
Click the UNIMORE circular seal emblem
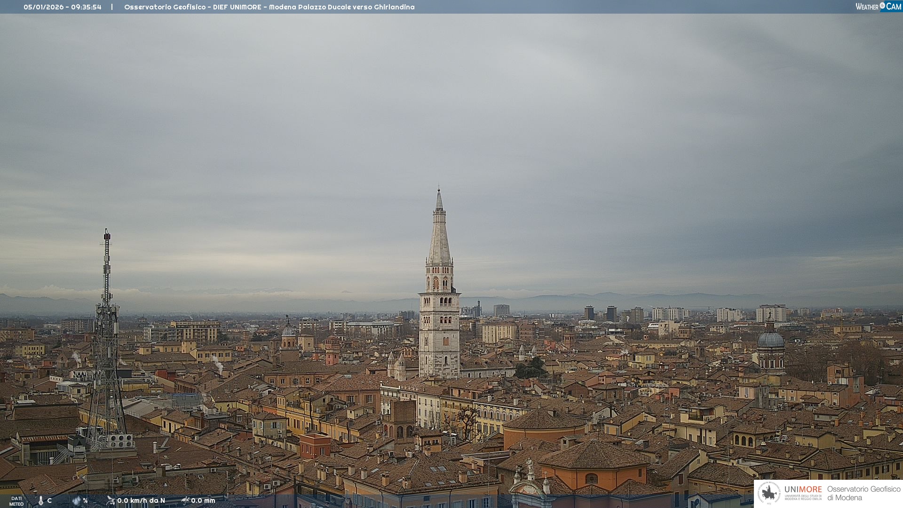tap(769, 493)
